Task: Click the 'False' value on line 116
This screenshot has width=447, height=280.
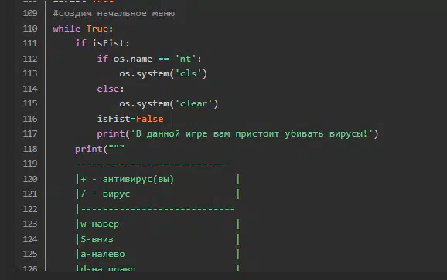Action: (150, 119)
